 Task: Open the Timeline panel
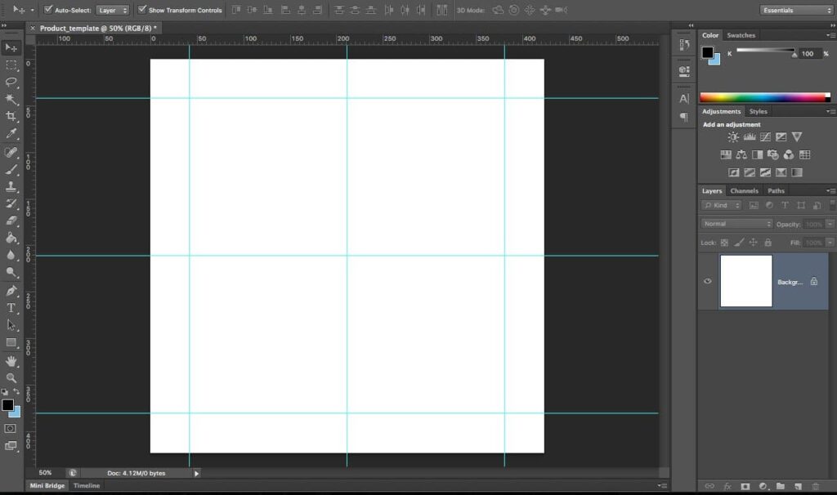pyautogui.click(x=87, y=485)
